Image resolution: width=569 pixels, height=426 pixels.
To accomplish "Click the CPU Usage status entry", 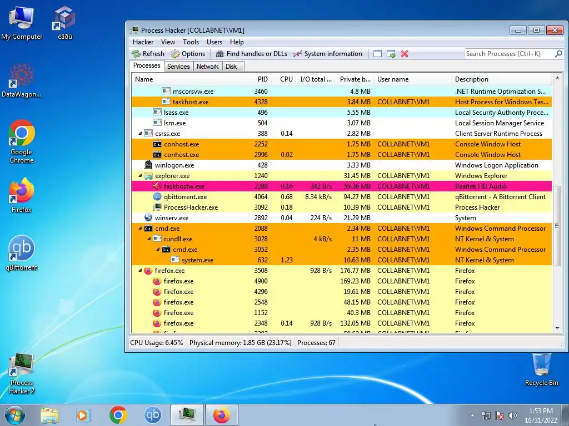I will pos(156,343).
